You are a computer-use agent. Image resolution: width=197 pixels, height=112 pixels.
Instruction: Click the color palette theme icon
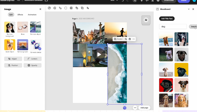55,8
